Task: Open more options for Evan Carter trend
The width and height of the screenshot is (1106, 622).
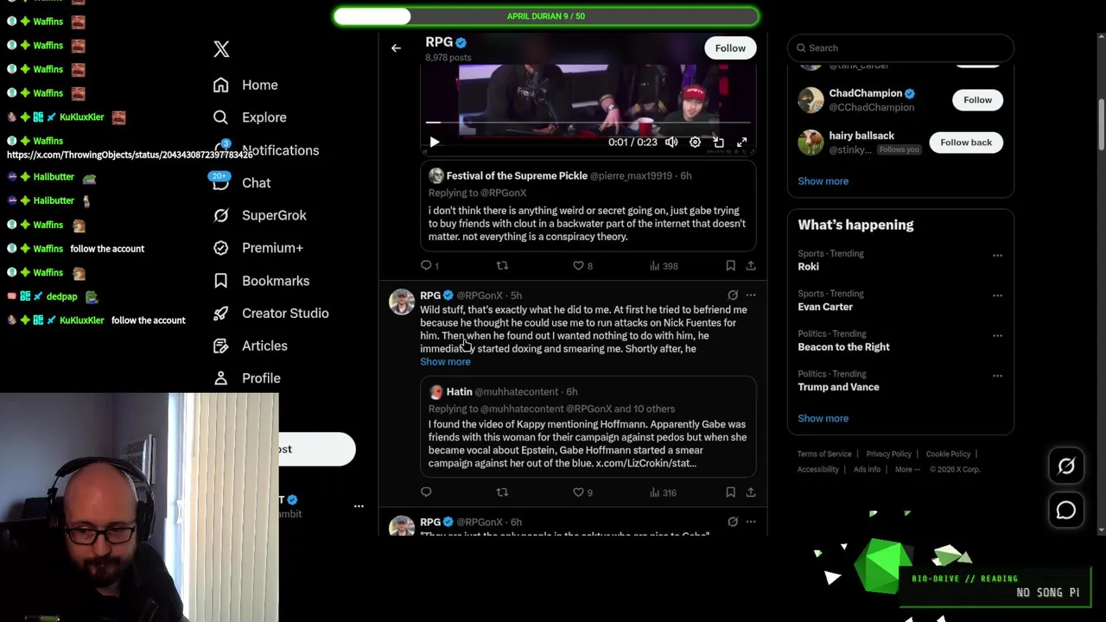Action: 997,295
